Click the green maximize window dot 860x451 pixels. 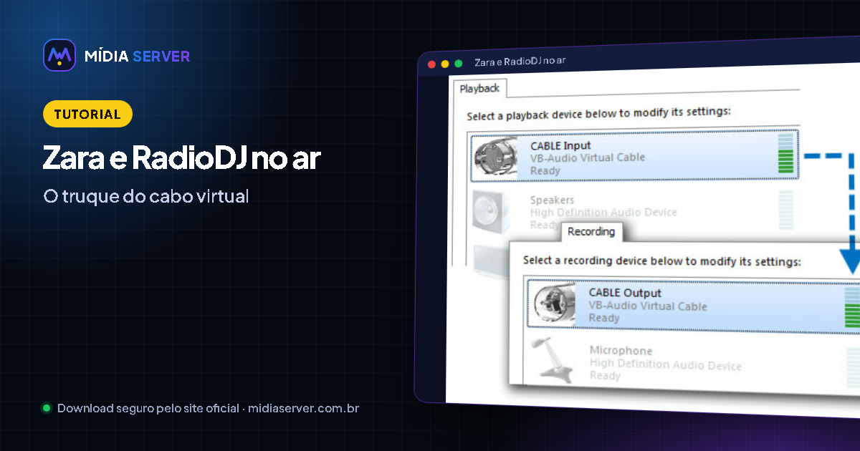point(458,64)
